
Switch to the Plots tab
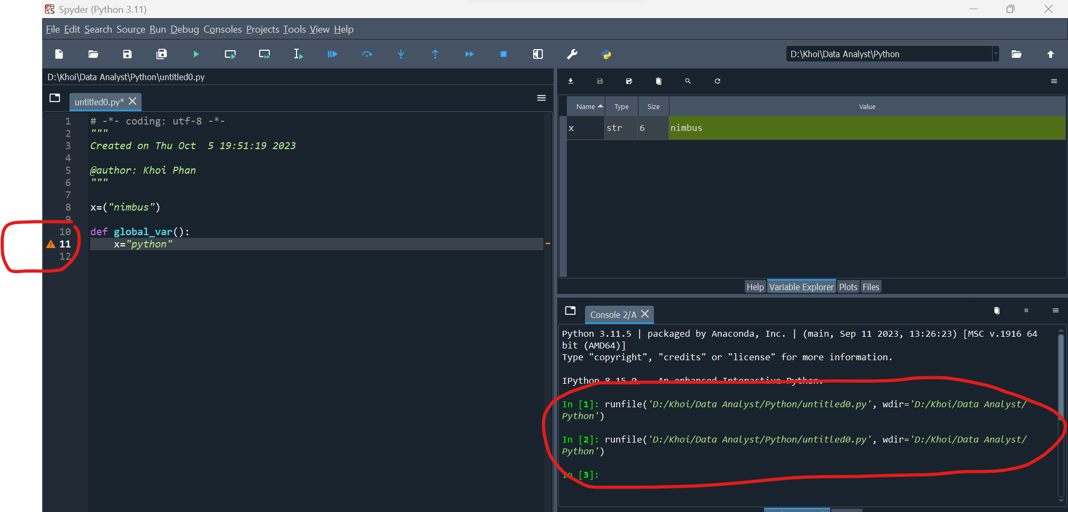pyautogui.click(x=848, y=287)
